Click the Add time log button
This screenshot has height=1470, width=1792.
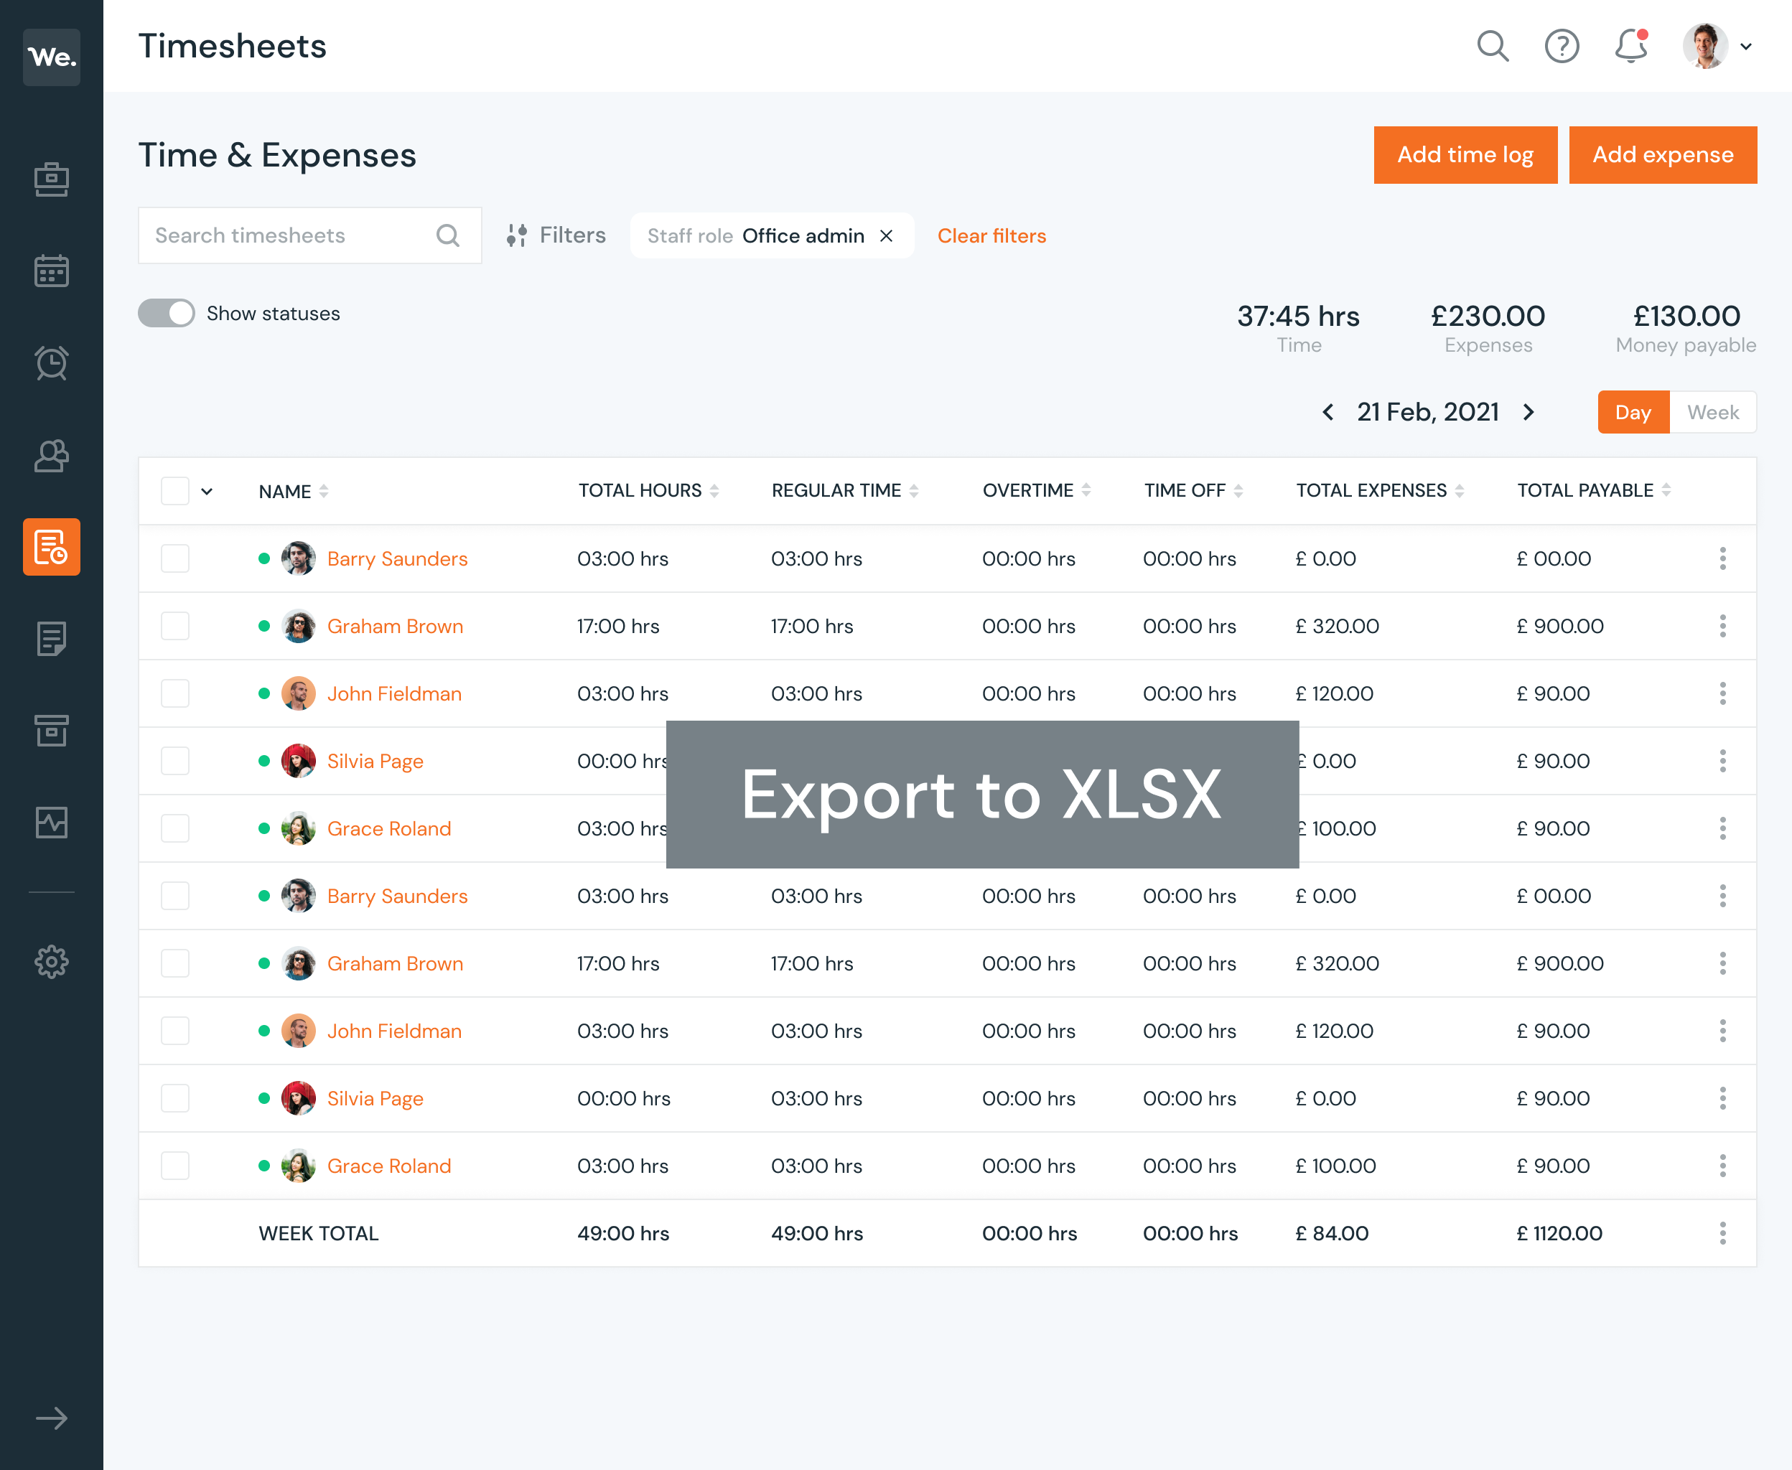(x=1465, y=154)
